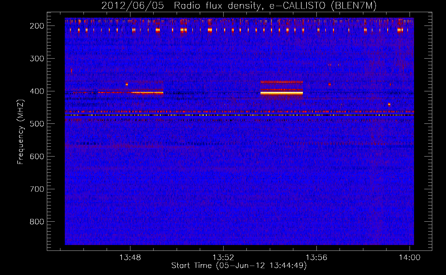Click the 13:52 time tick label
This screenshot has height=275, width=446.
(x=223, y=258)
